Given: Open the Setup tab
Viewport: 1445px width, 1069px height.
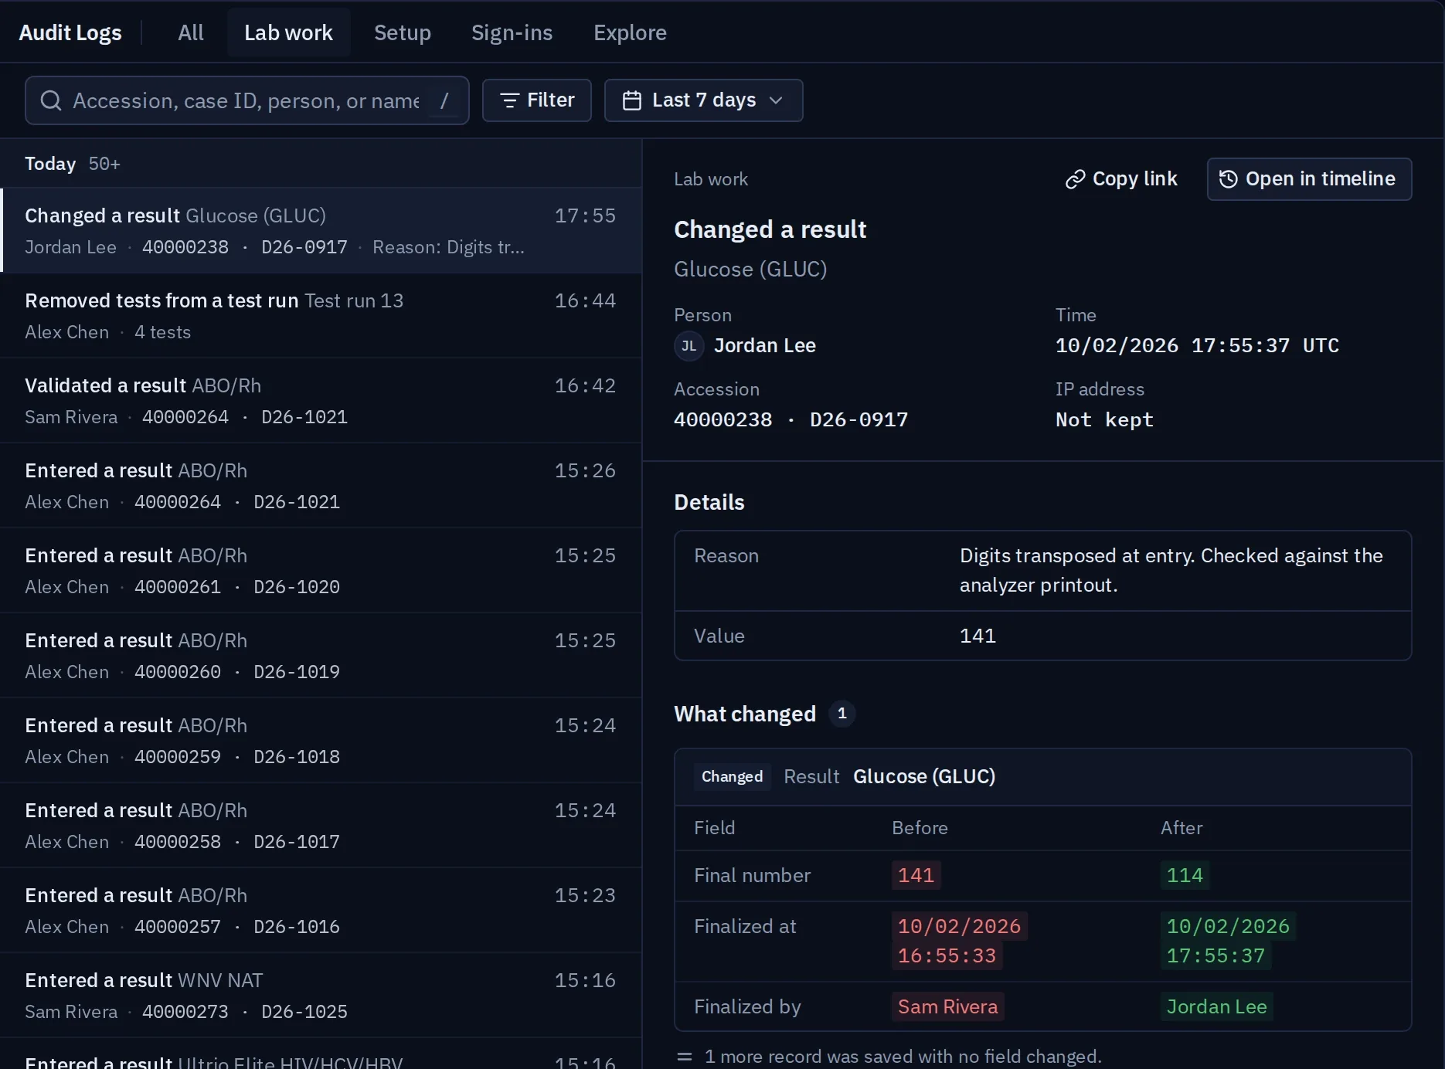Looking at the screenshot, I should (403, 32).
